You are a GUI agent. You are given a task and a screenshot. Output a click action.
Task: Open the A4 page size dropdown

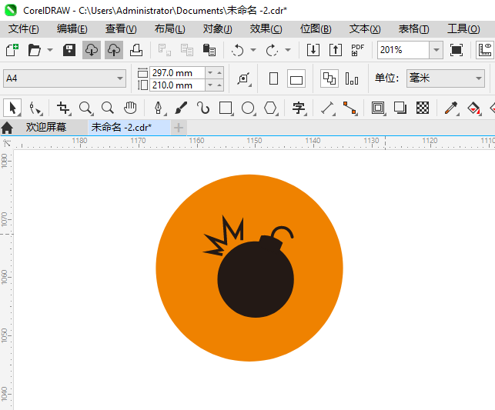click(119, 78)
